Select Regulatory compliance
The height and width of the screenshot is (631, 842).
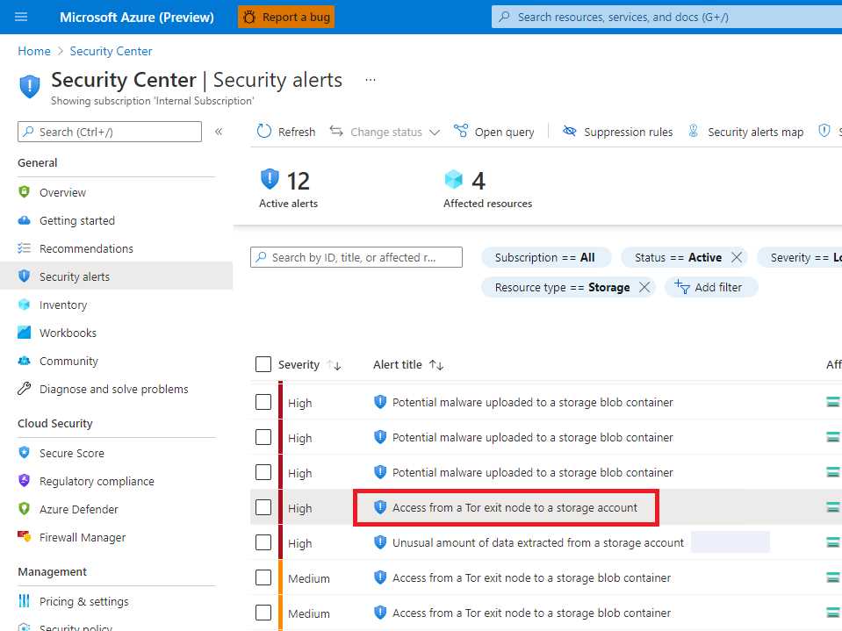pyautogui.click(x=97, y=481)
